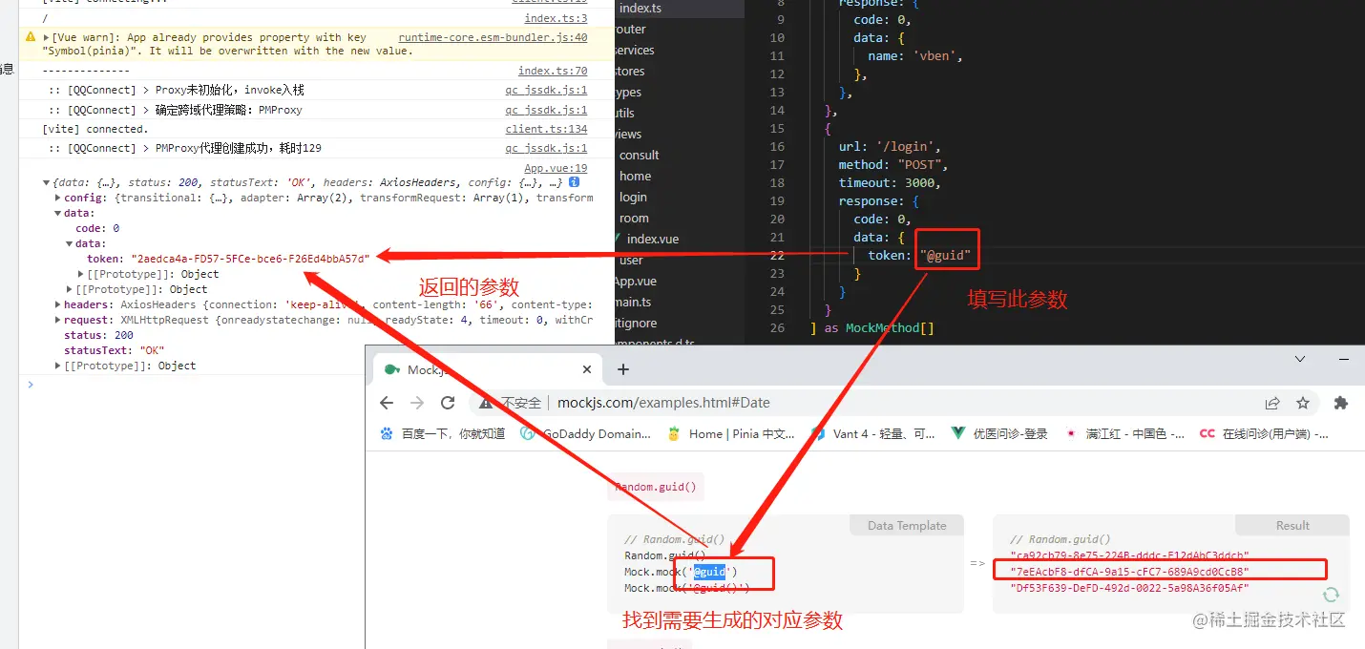
Task: Refresh the Result panel with green icon
Action: (x=1331, y=595)
